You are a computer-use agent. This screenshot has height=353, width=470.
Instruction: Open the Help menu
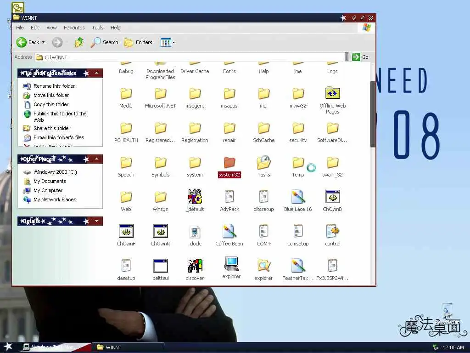115,28
